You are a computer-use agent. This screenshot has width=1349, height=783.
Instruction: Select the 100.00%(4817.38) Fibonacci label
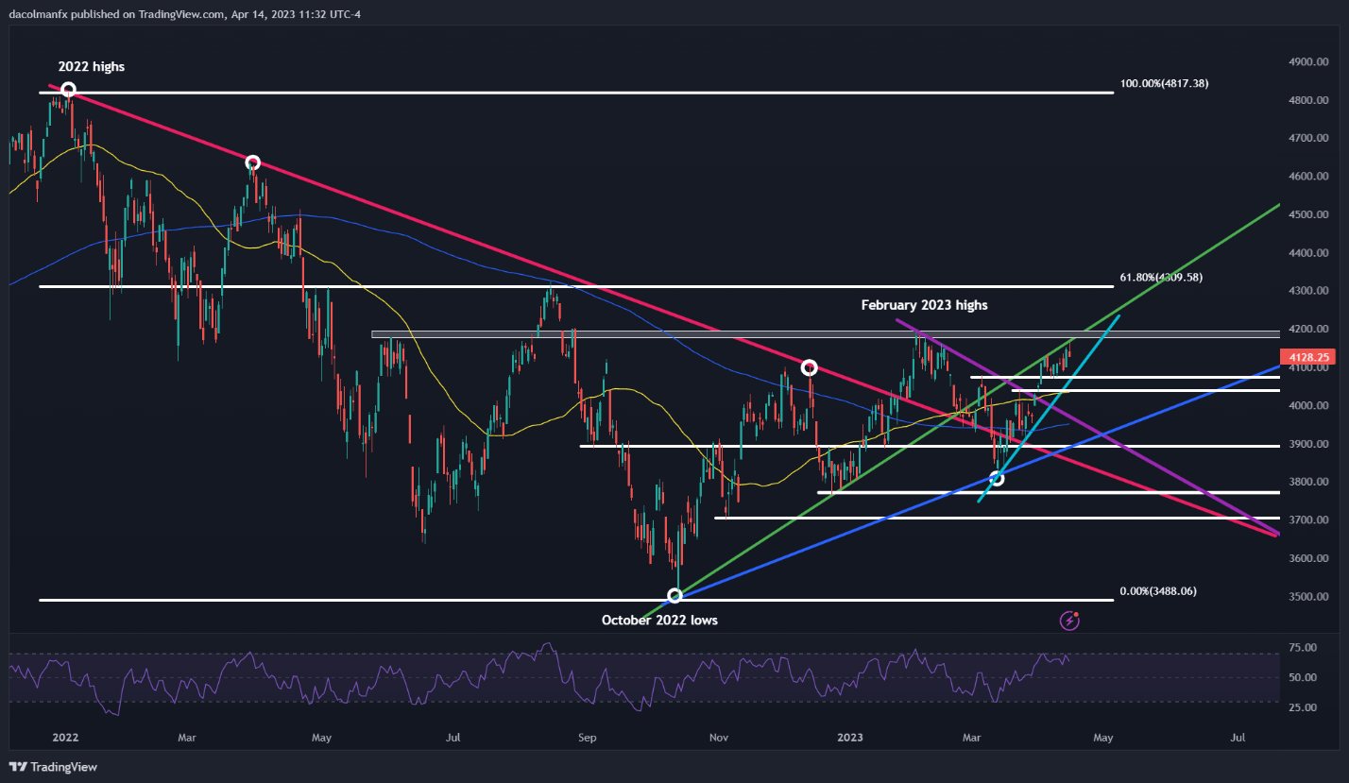point(1164,83)
